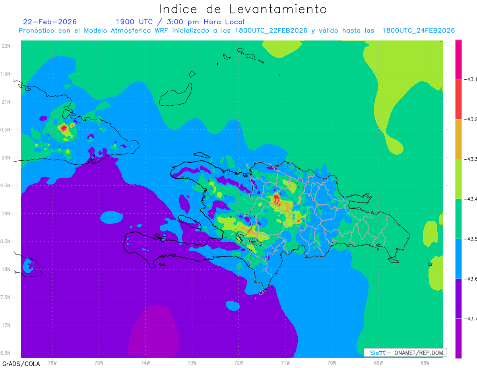Image resolution: width=477 pixels, height=368 pixels.
Task: Click the '19N' latitude label
Action: coord(7,214)
